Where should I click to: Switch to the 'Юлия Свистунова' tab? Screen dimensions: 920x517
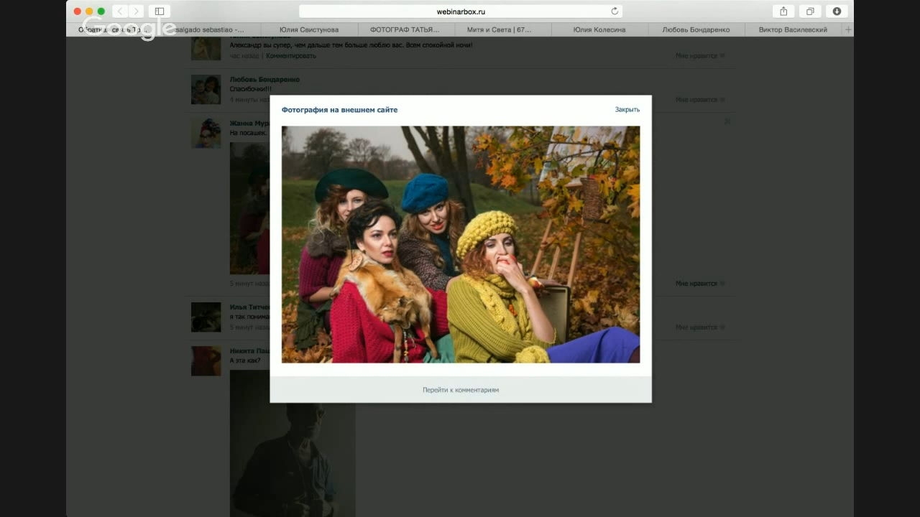coord(309,29)
